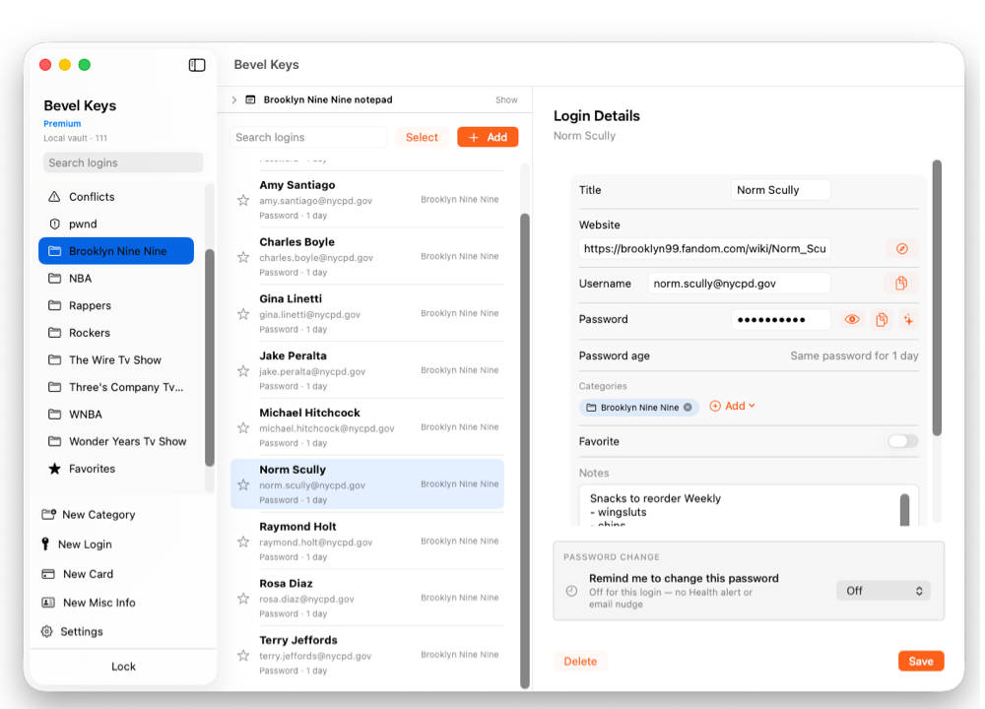Select Brooklyn Nine Nine category
Viewport: 985px width, 709px height.
(116, 251)
